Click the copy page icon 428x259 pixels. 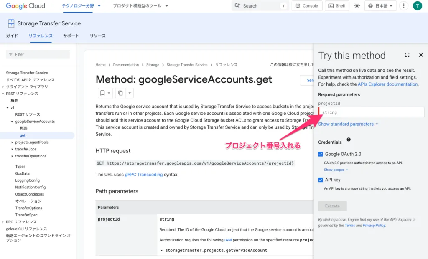tap(120, 93)
